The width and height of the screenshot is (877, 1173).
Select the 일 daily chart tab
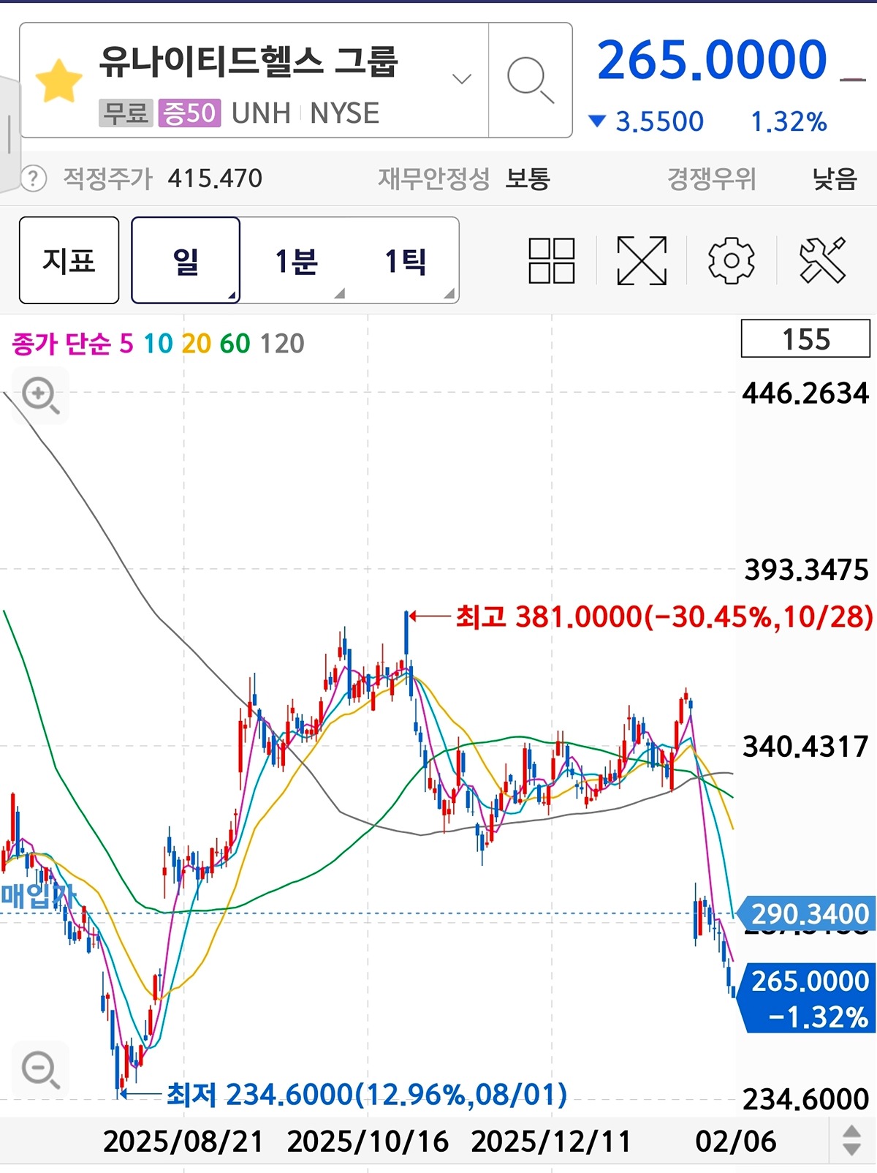pos(186,260)
